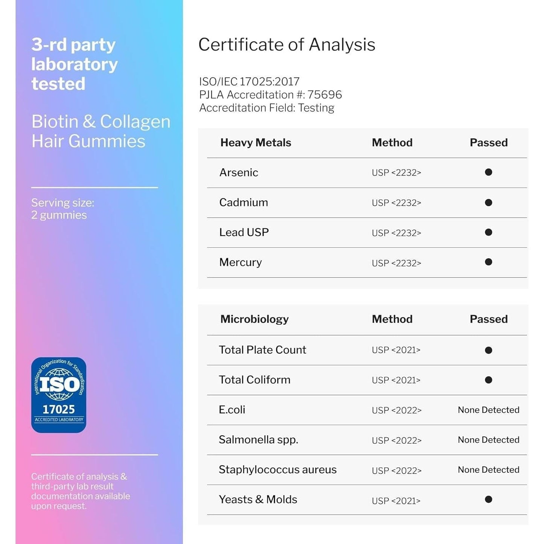544x544 pixels.
Task: Click the Total Coliform passed dot
Action: [x=489, y=380]
